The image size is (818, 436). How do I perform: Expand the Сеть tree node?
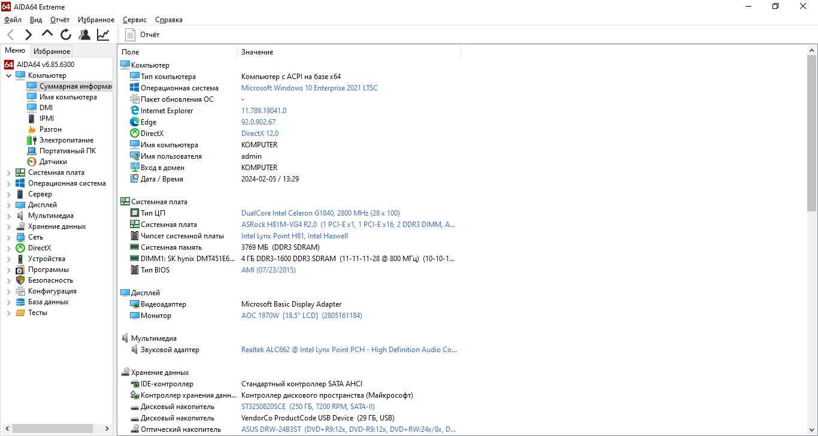click(9, 237)
